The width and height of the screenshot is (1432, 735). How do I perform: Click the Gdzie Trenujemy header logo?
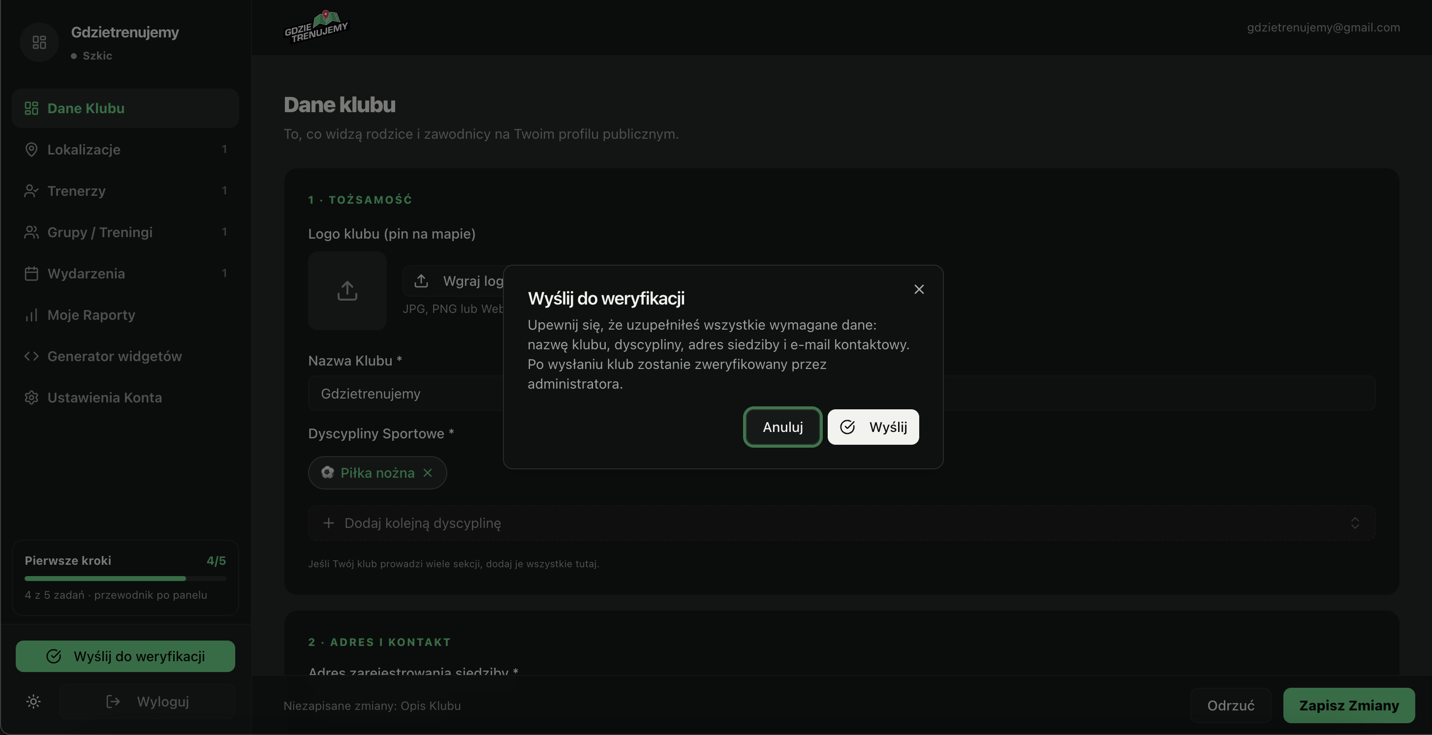coord(316,26)
